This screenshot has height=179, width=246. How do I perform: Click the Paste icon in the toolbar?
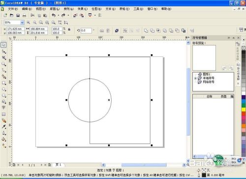45,16
